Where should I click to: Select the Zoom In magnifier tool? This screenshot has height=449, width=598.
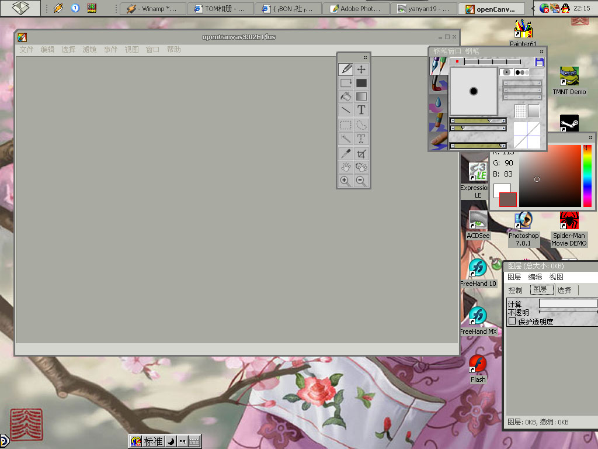pos(346,181)
